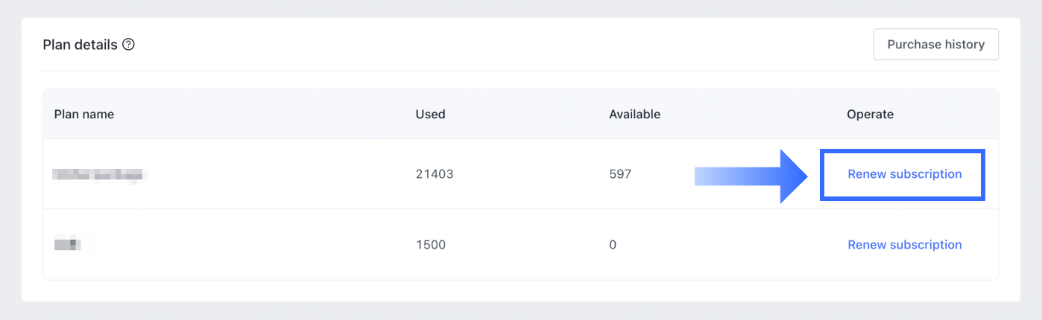
Task: Open the Purchase history page
Action: (935, 45)
